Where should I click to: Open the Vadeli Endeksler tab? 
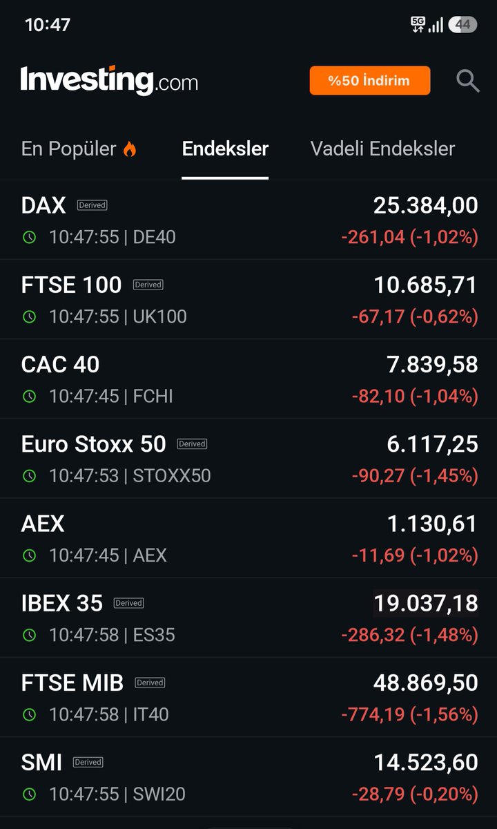click(383, 149)
